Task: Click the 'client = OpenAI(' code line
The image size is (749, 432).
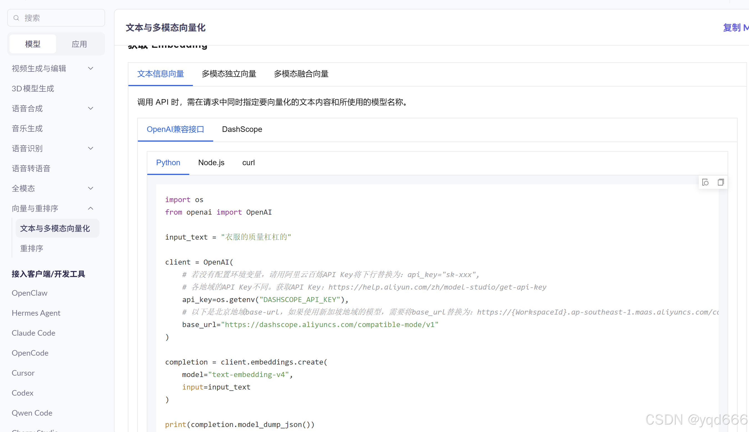Action: pyautogui.click(x=199, y=262)
